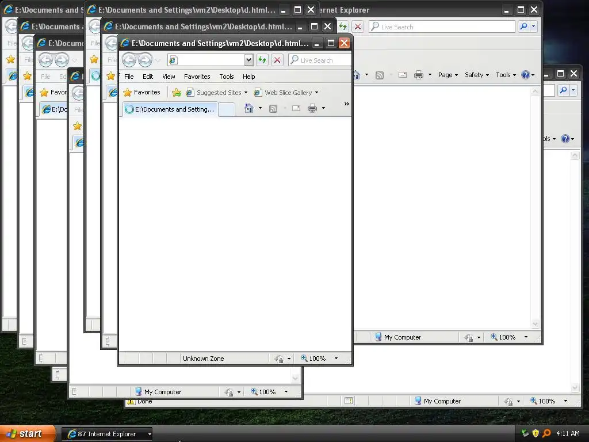Open Favorites star button in front window
This screenshot has width=589, height=442.
pos(141,92)
